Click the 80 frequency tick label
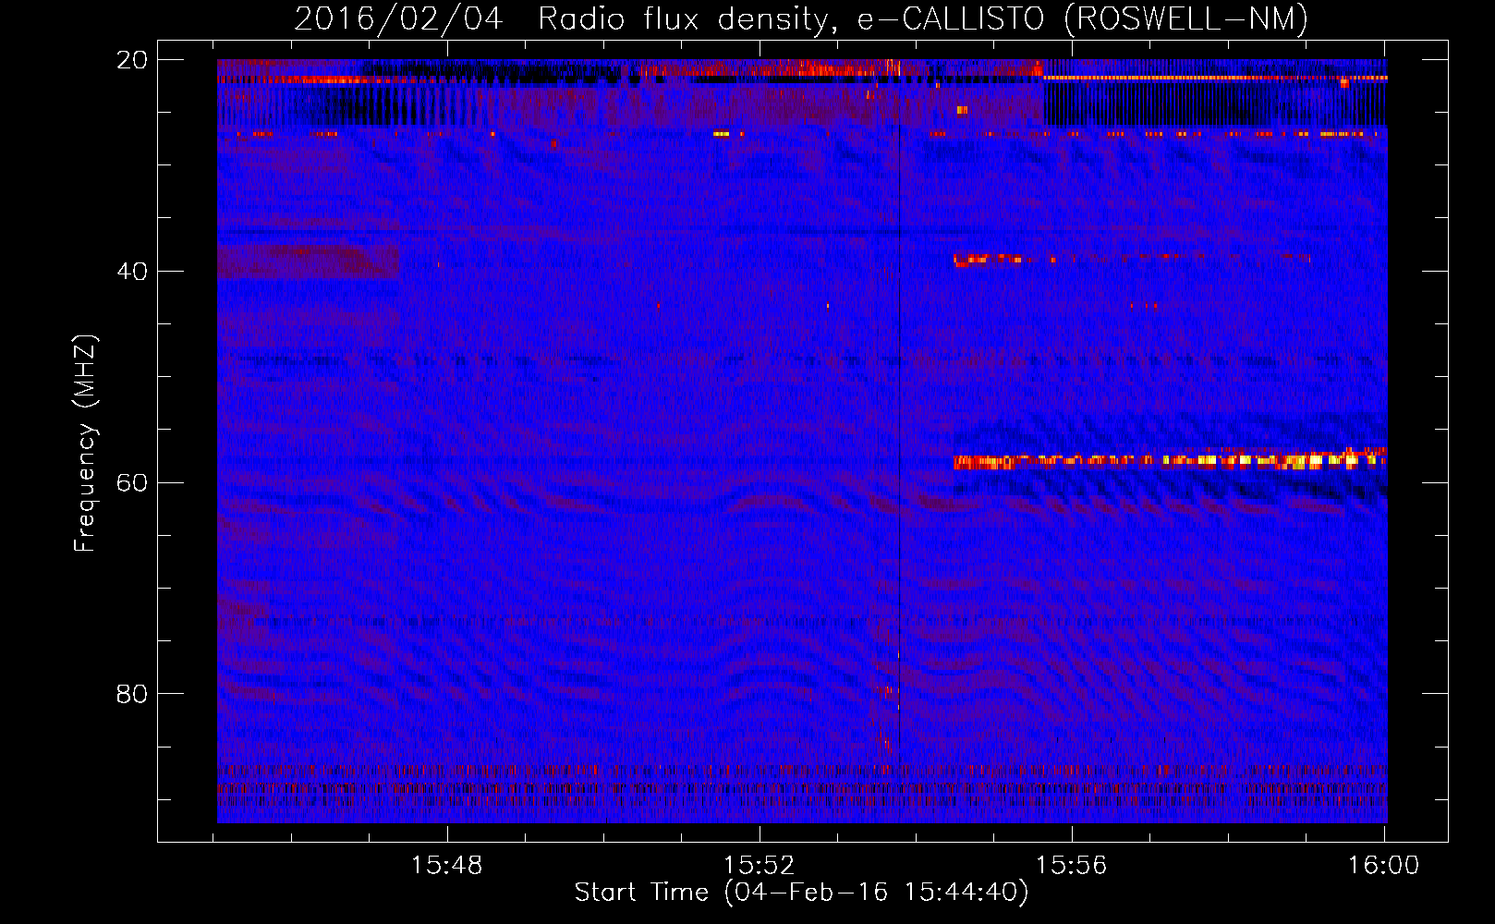The image size is (1495, 924). tap(132, 694)
